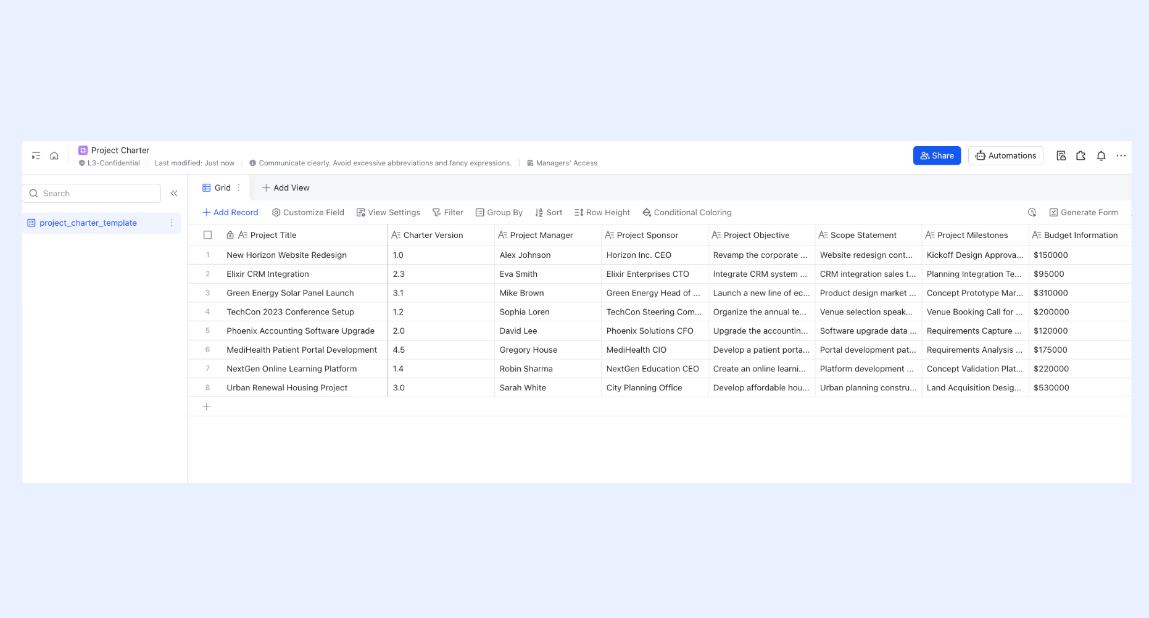Open the extensions puzzle icon
The width and height of the screenshot is (1149, 618).
pos(1081,156)
